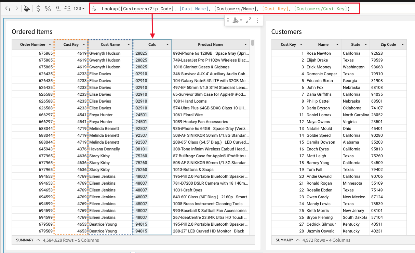This screenshot has width=415, height=253.
Task: Click the redo arrow icon
Action: (x=16, y=9)
